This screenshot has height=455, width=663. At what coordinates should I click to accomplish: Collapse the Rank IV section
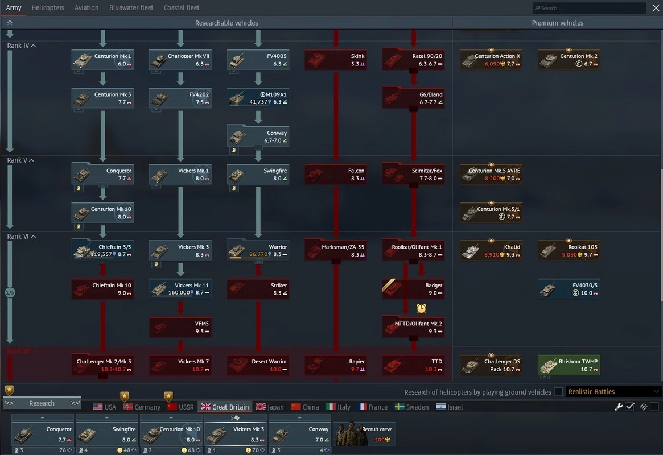(34, 45)
